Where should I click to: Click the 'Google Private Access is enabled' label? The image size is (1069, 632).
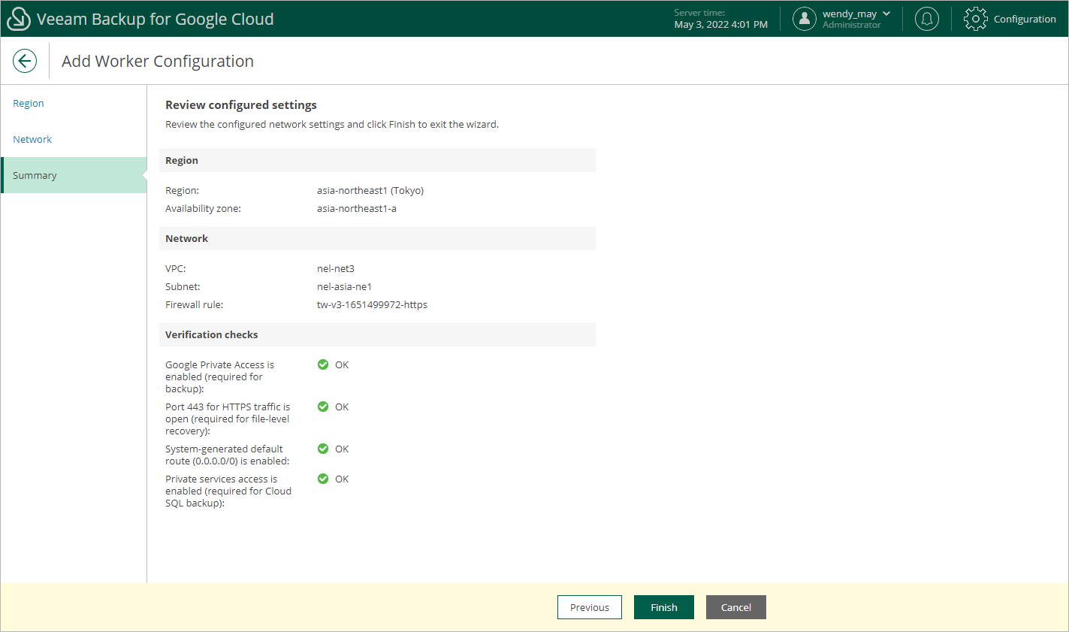(220, 376)
